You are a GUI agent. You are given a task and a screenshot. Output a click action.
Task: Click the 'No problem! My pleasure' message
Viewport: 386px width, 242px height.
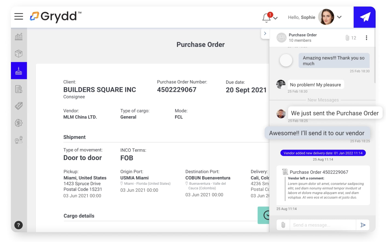315,85
